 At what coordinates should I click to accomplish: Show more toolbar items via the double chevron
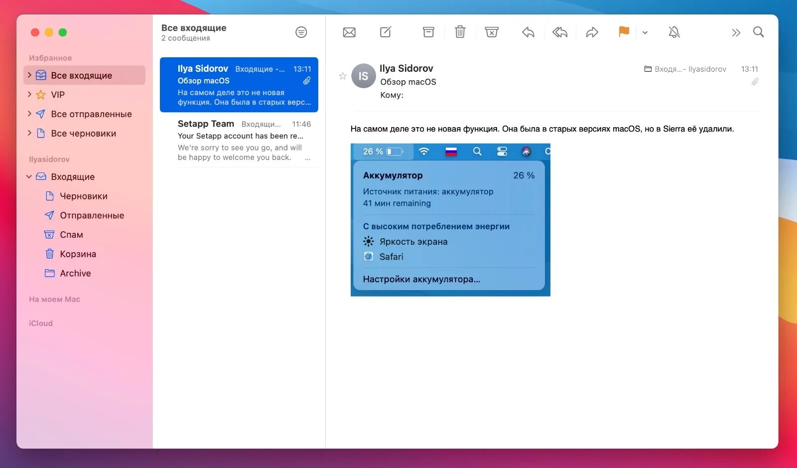pos(736,33)
